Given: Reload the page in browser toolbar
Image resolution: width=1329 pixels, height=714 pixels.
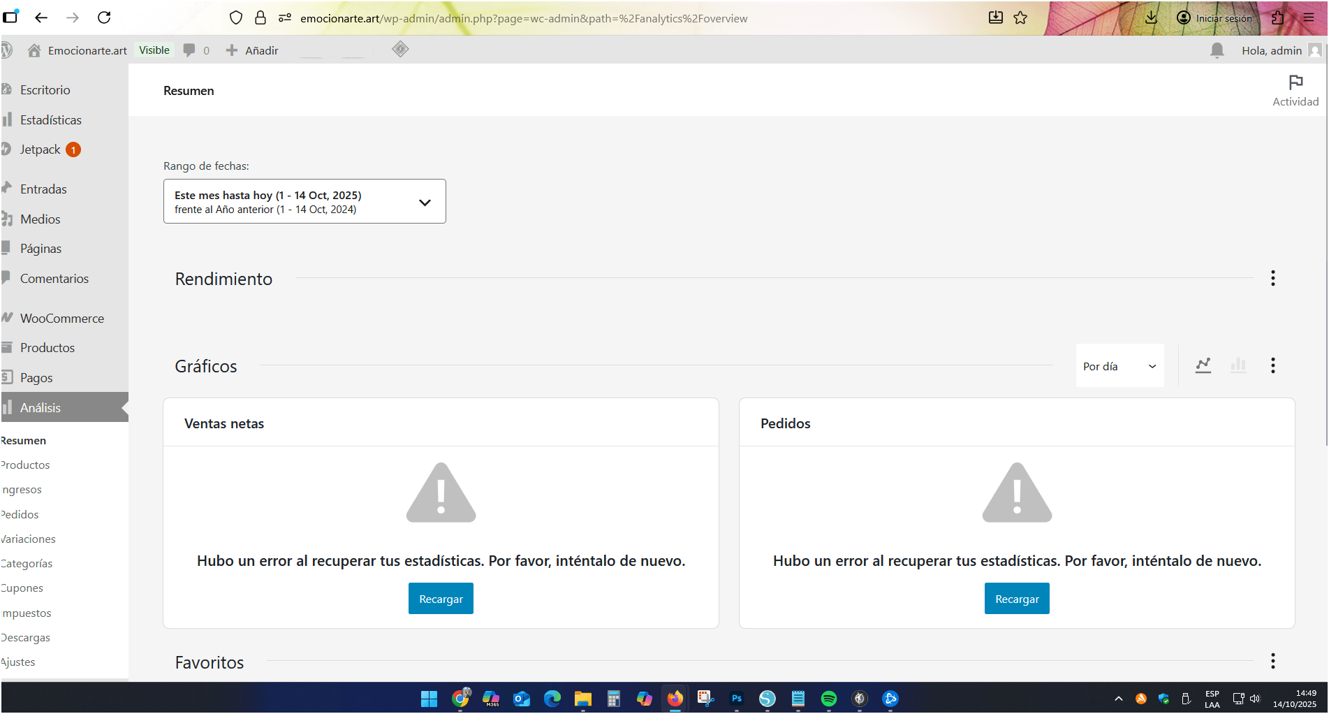Looking at the screenshot, I should coord(104,18).
